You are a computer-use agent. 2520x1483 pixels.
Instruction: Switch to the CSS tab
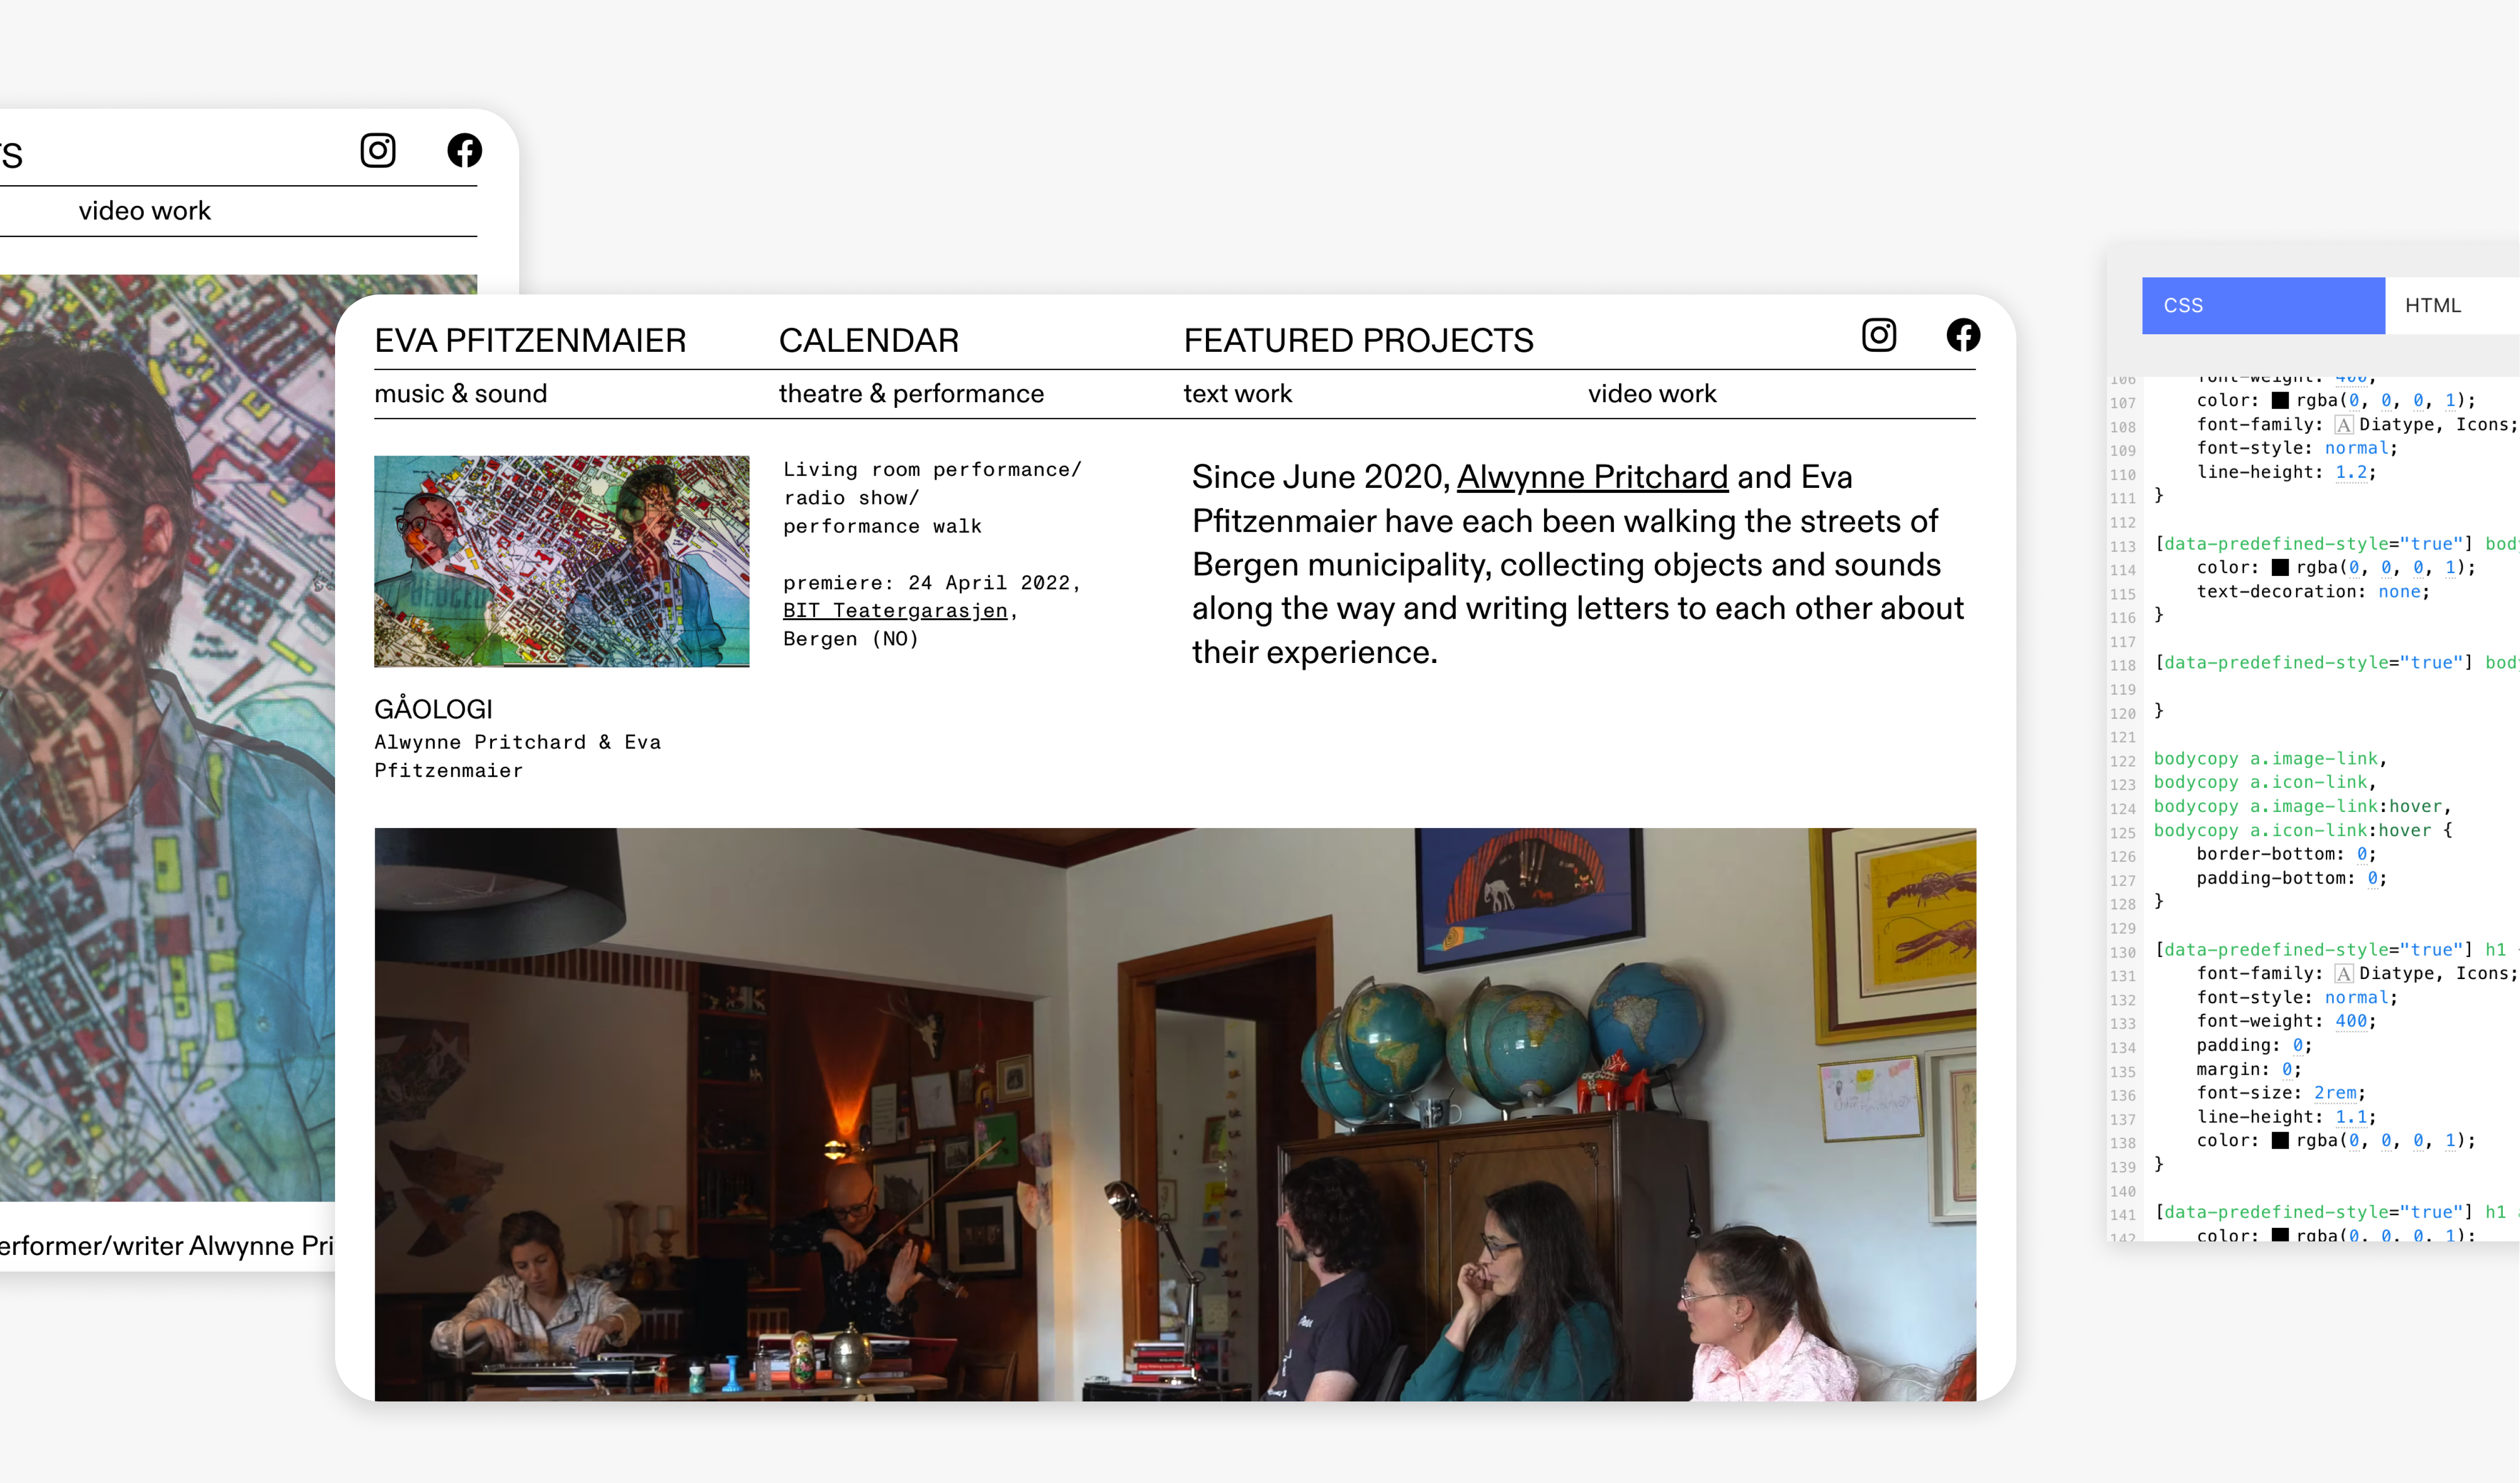pyautogui.click(x=2263, y=305)
